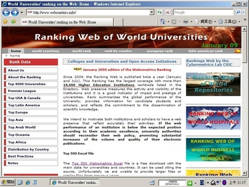
Task: Open 'Ranking Web of World Hospitals' banner
Action: point(213,118)
